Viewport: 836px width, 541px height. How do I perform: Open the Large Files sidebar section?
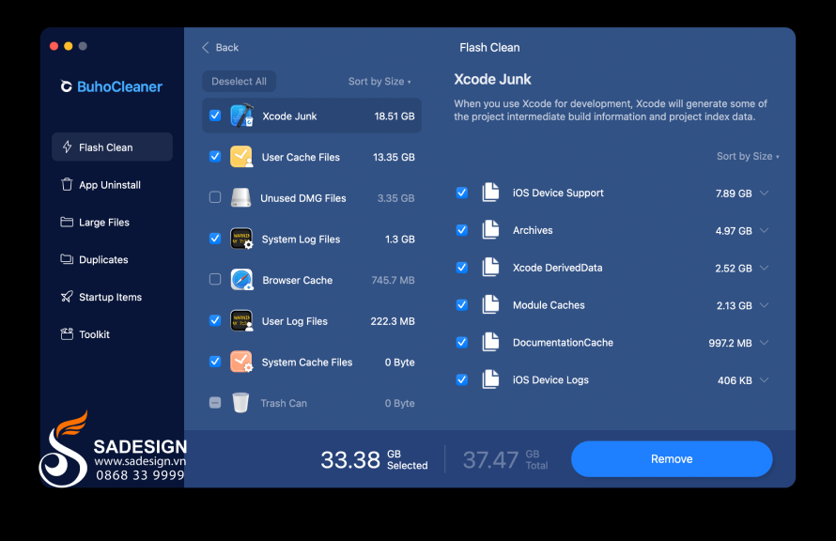point(112,222)
